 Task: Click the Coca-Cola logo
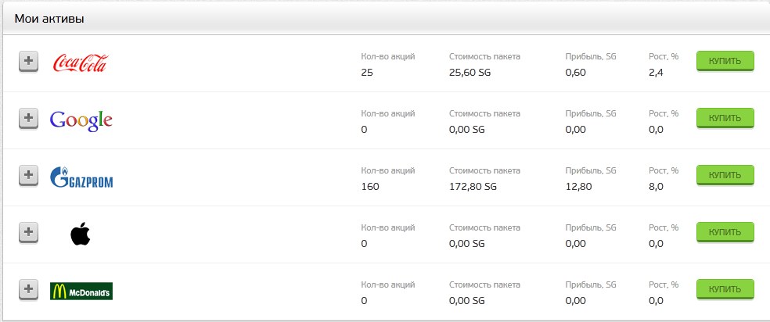(80, 63)
